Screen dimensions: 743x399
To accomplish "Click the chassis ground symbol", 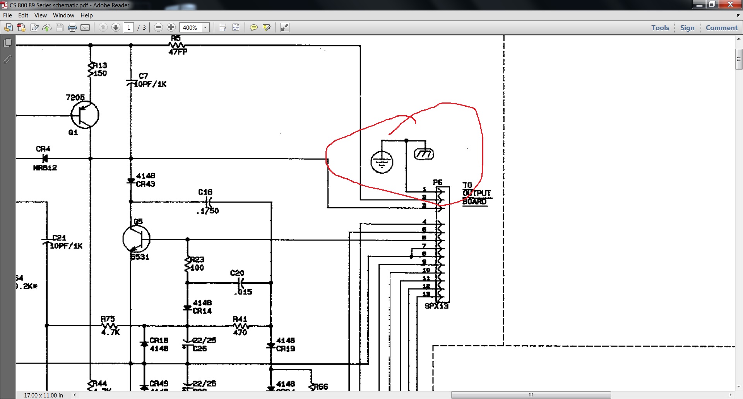I will (x=424, y=154).
